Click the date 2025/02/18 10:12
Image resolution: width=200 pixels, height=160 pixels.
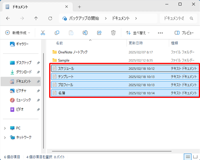point(142,68)
